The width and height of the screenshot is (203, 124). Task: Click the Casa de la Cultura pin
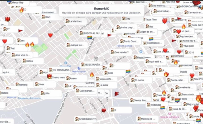(170, 114)
